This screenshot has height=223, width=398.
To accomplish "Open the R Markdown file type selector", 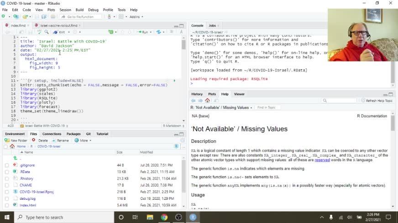I will coord(173,126).
